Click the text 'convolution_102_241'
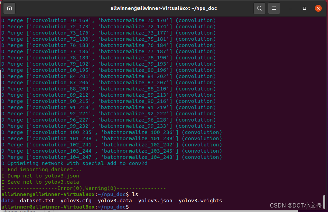328x212 pixels. coord(62,145)
